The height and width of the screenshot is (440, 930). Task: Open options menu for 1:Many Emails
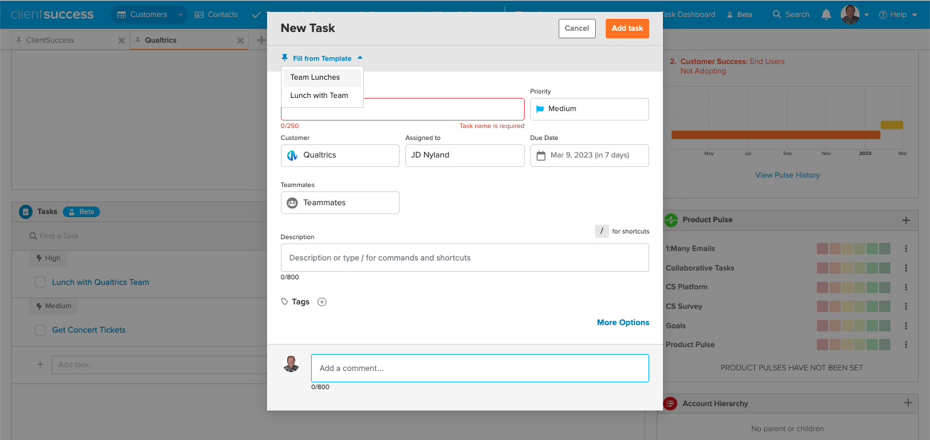tap(906, 249)
